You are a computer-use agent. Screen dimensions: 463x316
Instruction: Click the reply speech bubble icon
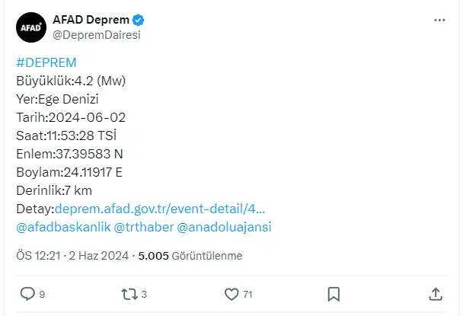tap(27, 294)
